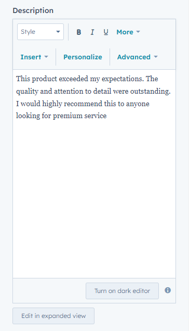The height and width of the screenshot is (331, 189).
Task: Place the cursor on the word "exceeded"
Action: tap(74, 79)
